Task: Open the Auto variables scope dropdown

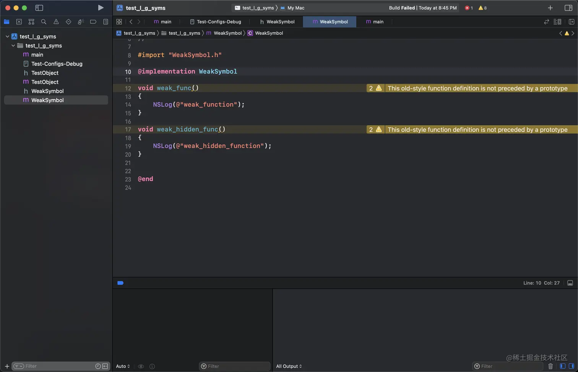Action: pos(123,366)
